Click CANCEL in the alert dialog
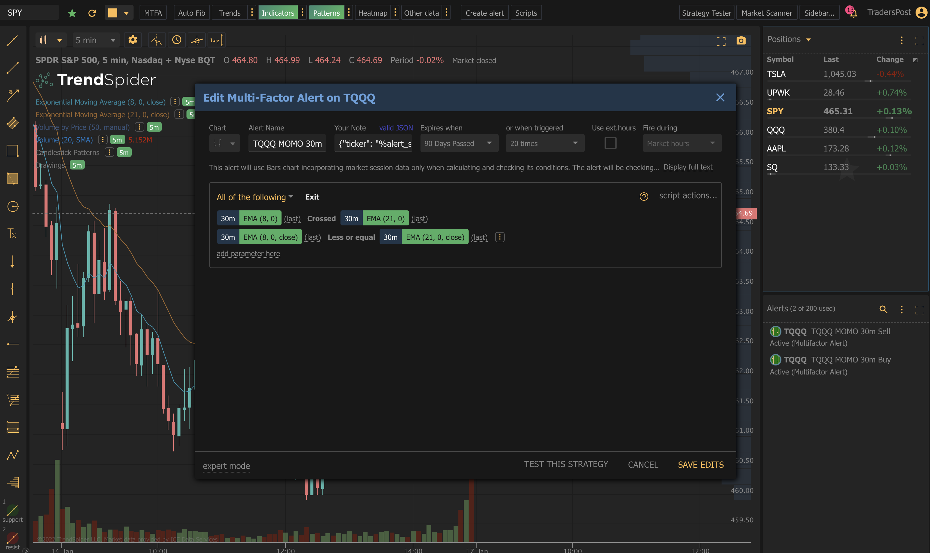 (643, 464)
